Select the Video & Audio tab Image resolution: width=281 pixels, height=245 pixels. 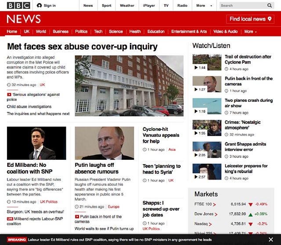[225, 32]
